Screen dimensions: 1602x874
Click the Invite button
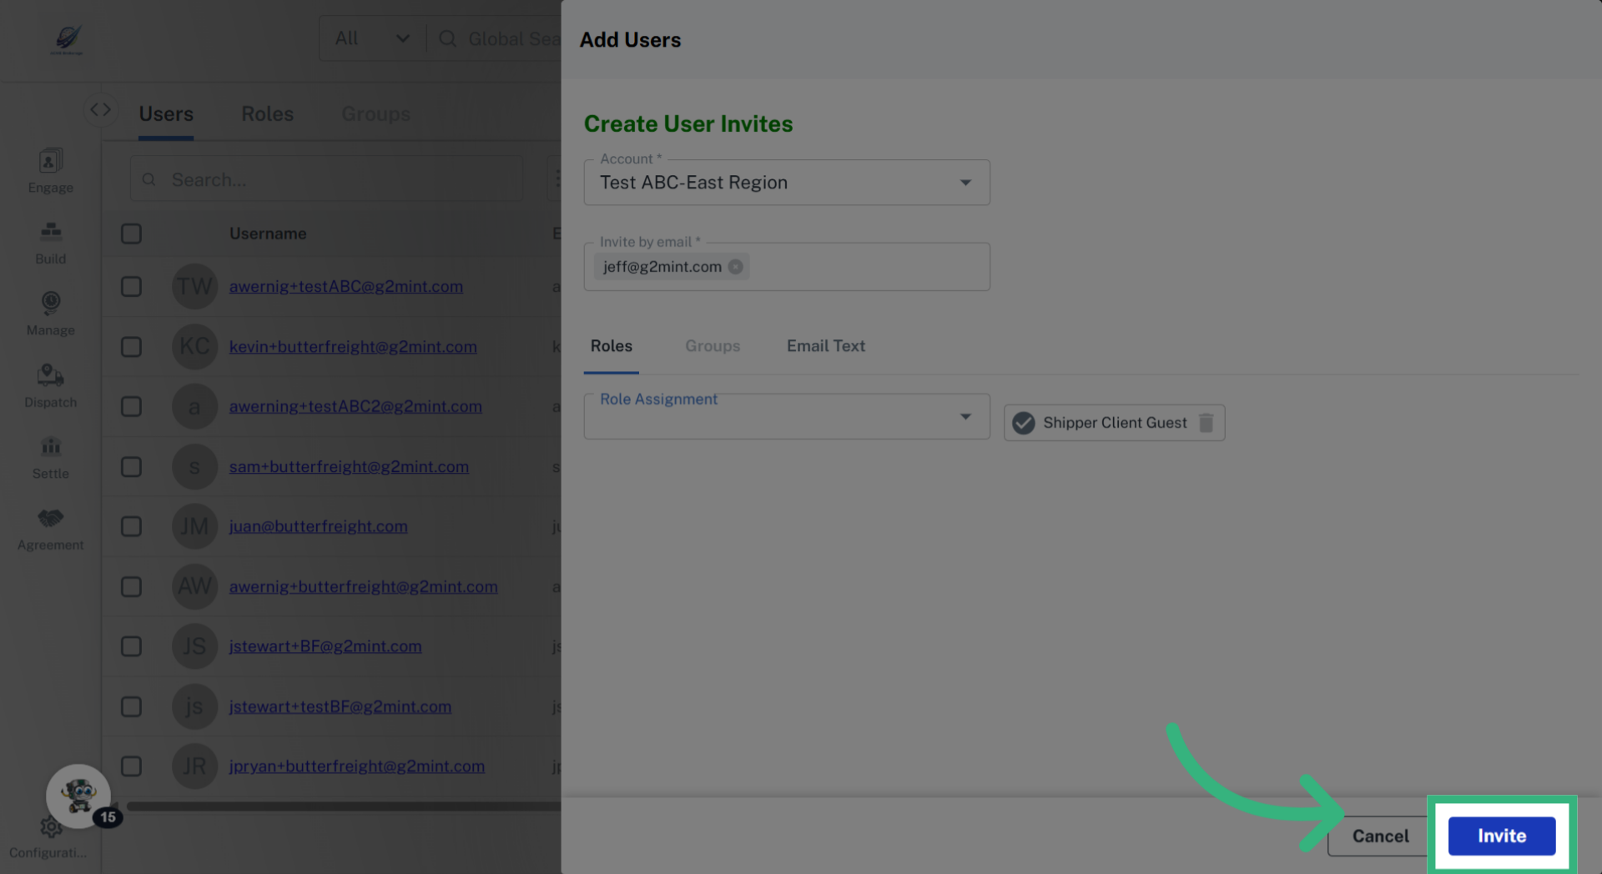(1500, 836)
